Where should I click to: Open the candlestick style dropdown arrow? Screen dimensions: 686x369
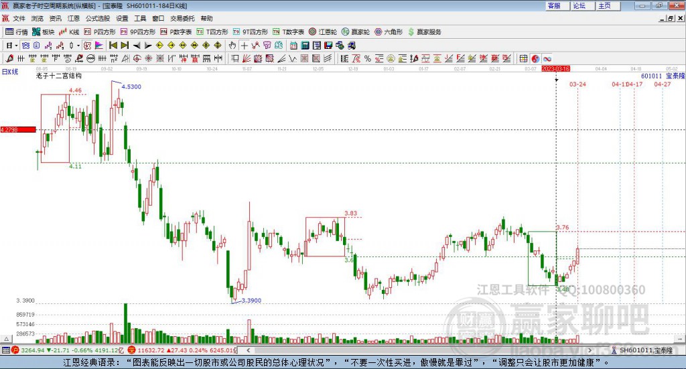[x=78, y=46]
